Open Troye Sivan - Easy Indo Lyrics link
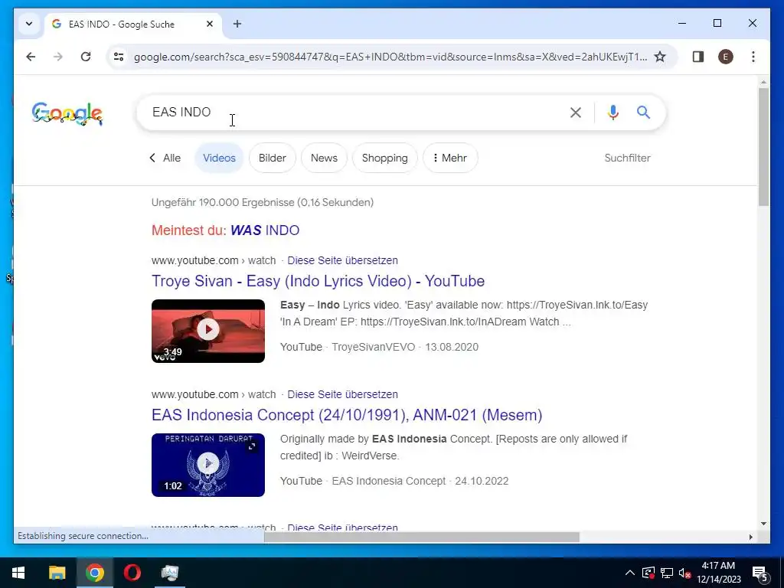784x588 pixels. click(x=318, y=281)
